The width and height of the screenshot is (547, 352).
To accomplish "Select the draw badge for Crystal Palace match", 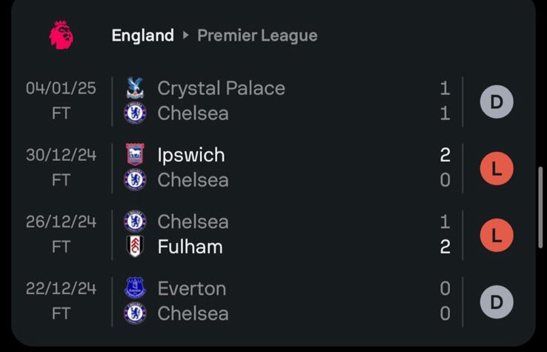I will pos(497,102).
